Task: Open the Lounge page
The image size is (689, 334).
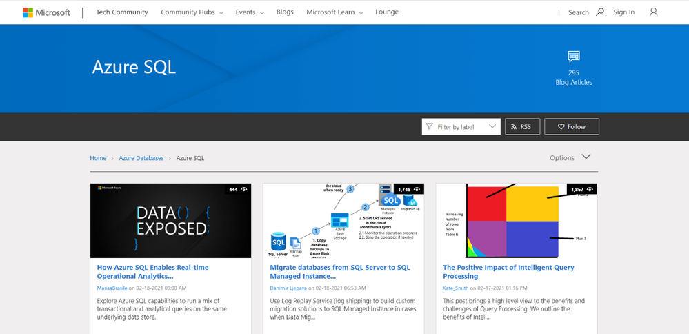Action: [x=387, y=12]
